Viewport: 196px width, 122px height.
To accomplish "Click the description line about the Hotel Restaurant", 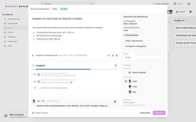I will tap(68, 28).
